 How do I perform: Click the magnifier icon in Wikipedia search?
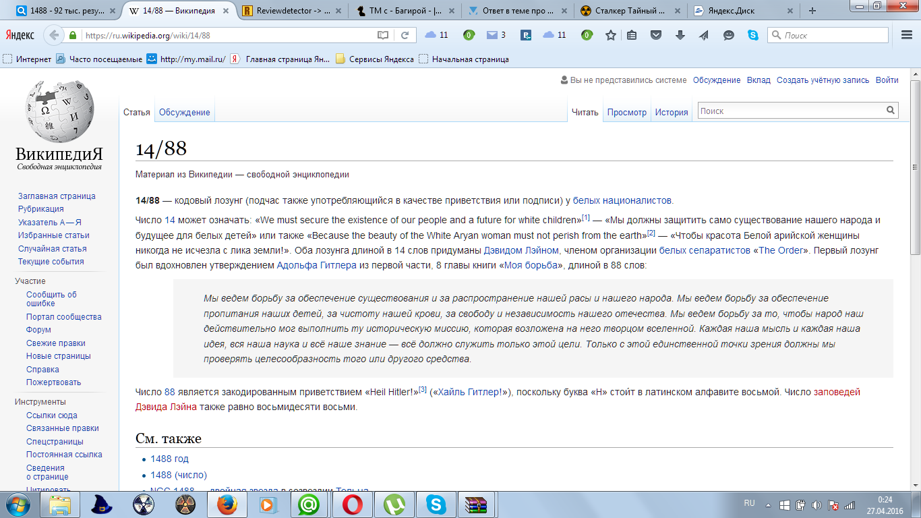point(891,111)
